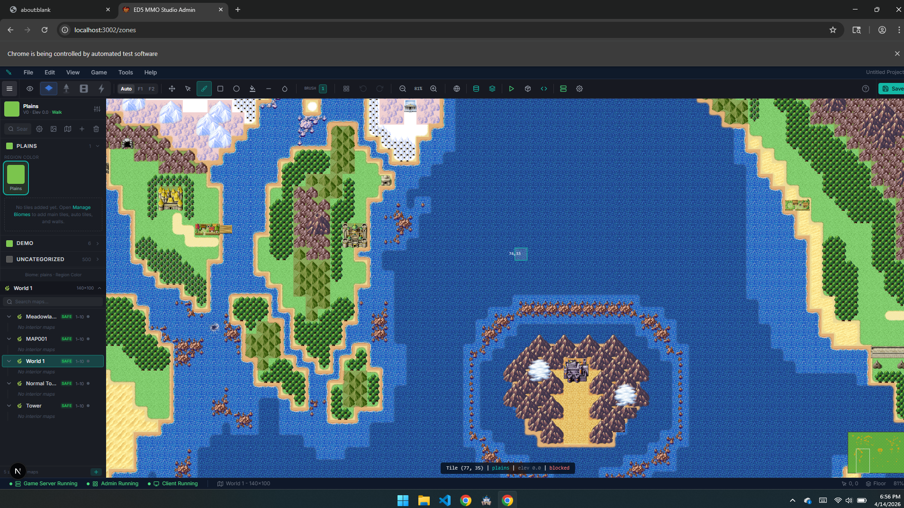The image size is (904, 508).
Task: Open the code brackets icon
Action: 544,89
